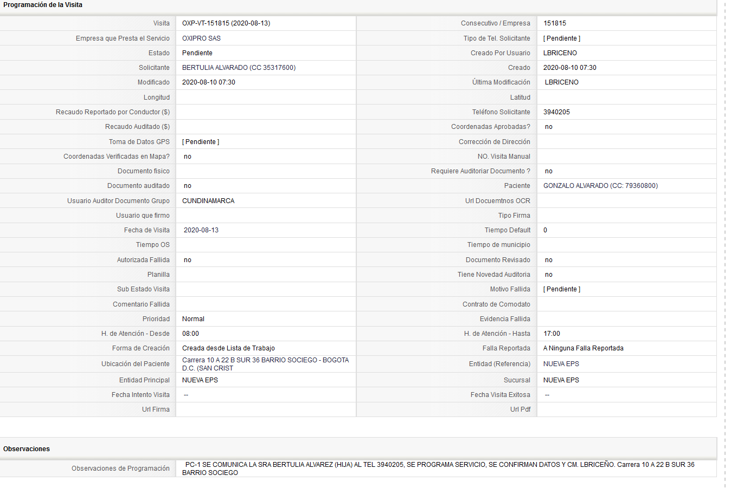The width and height of the screenshot is (731, 488).
Task: Click the 'Tiene Novedad Auditoria' label
Action: click(494, 275)
